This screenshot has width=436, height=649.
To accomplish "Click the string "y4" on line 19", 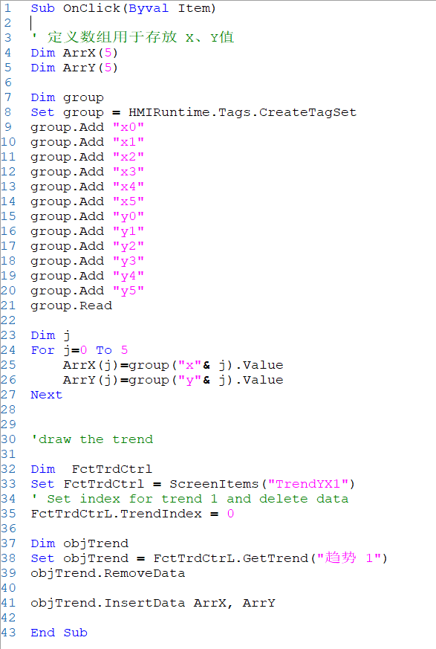I will [x=128, y=276].
